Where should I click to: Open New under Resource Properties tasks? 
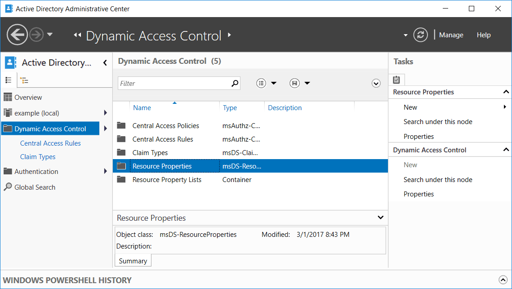[x=410, y=107]
